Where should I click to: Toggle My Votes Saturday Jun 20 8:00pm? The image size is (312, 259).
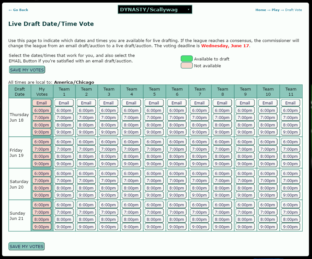42,188
